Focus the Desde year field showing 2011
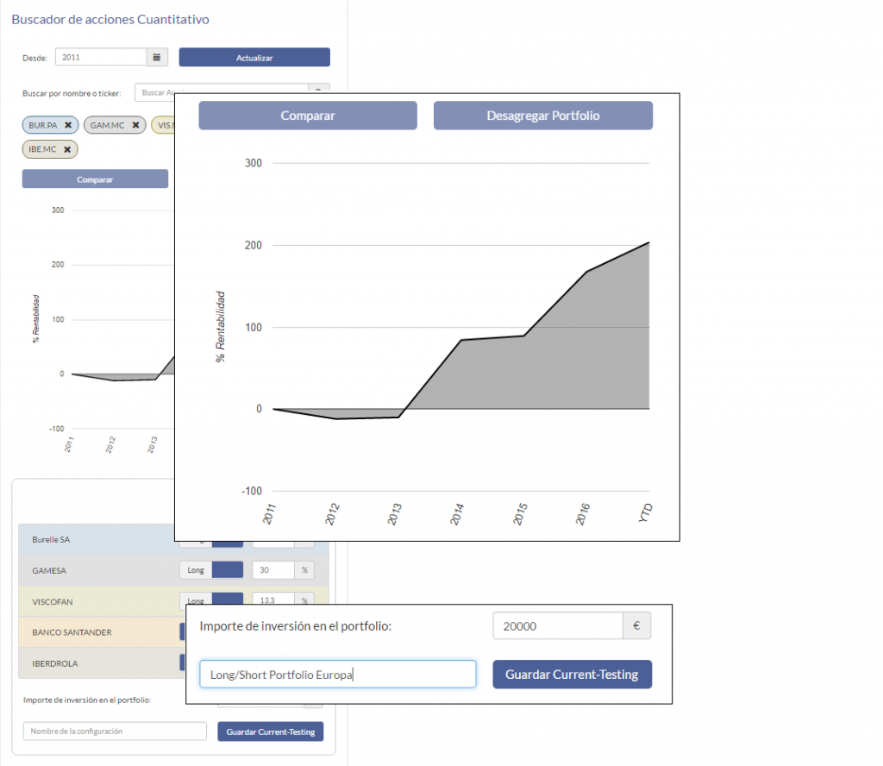The height and width of the screenshot is (766, 883). point(101,57)
